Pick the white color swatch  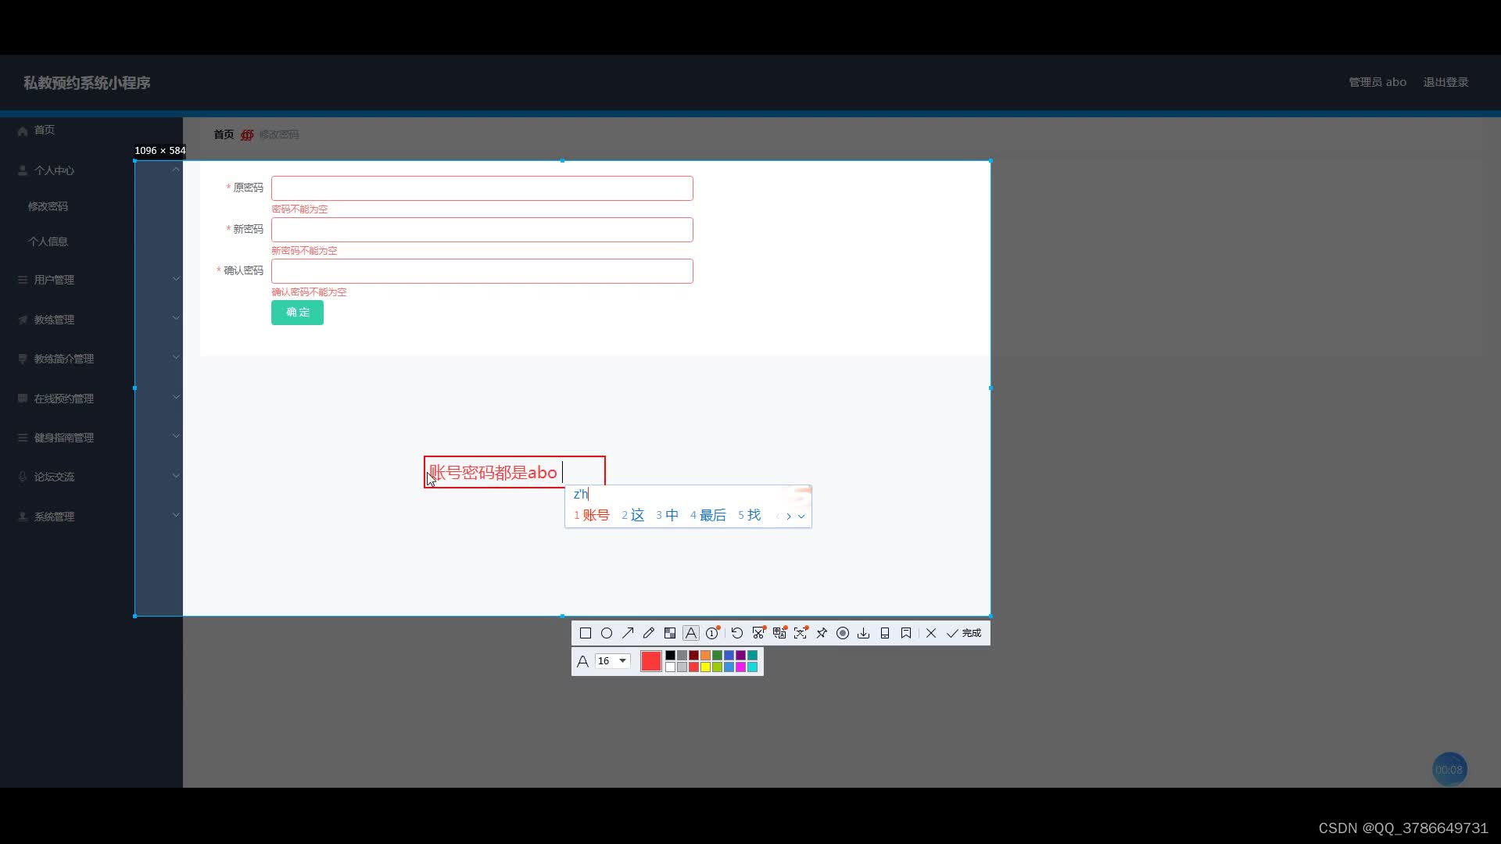[671, 667]
